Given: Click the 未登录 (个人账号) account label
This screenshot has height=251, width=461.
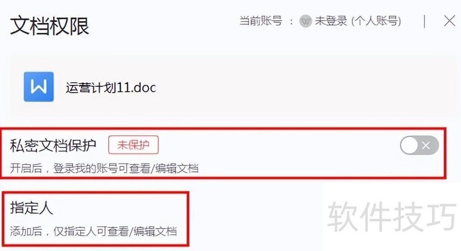Looking at the screenshot, I should [x=358, y=21].
